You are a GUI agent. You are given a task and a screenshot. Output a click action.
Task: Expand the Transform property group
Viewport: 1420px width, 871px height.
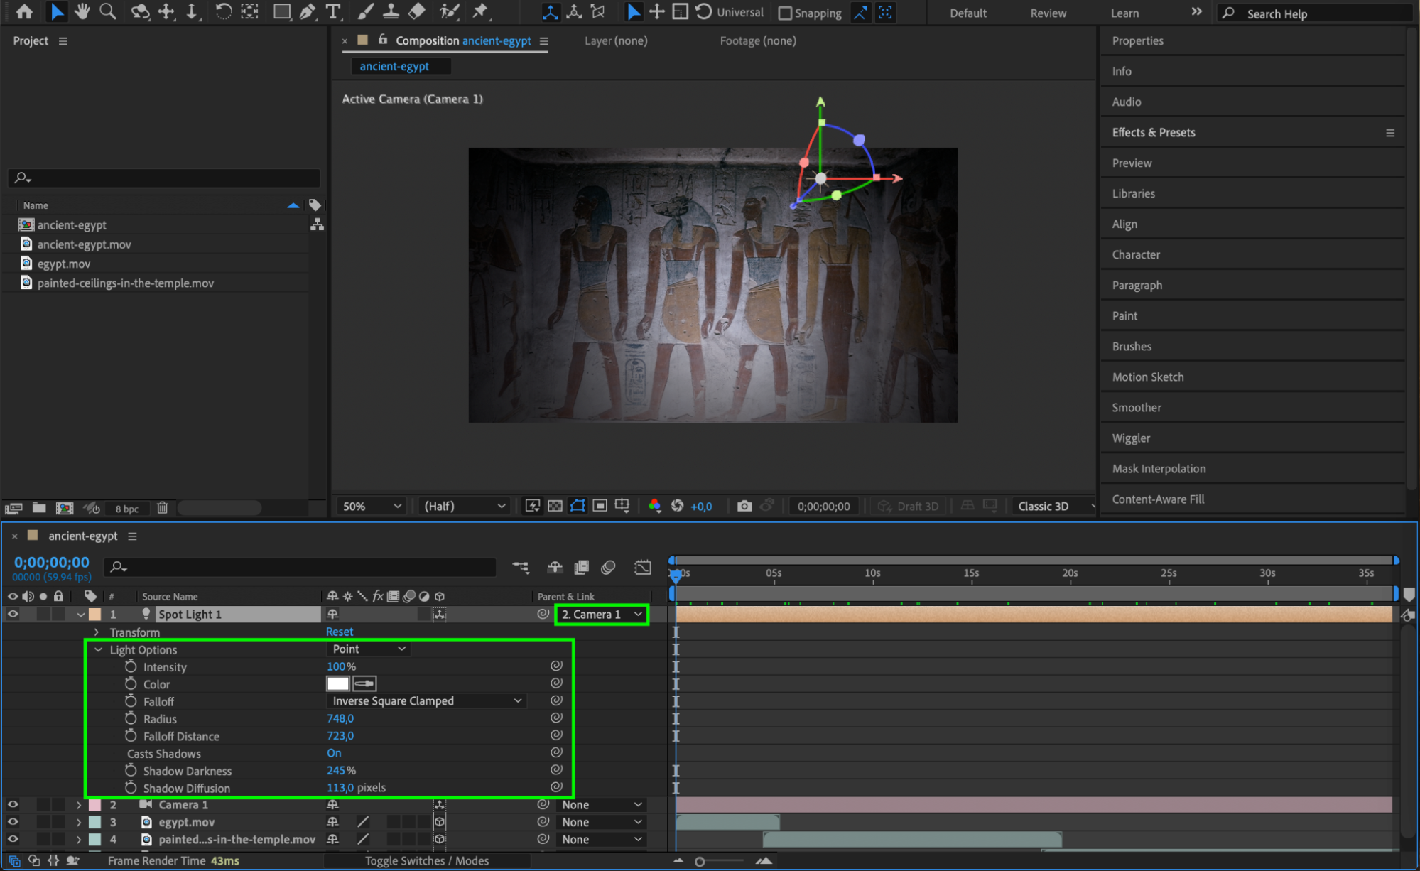97,632
